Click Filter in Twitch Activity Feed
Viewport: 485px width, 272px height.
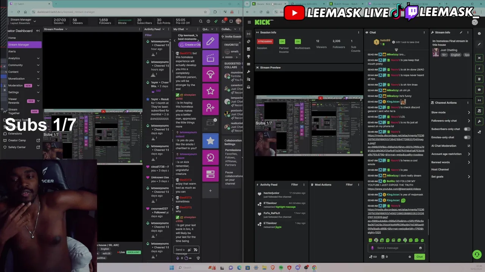pyautogui.click(x=148, y=35)
